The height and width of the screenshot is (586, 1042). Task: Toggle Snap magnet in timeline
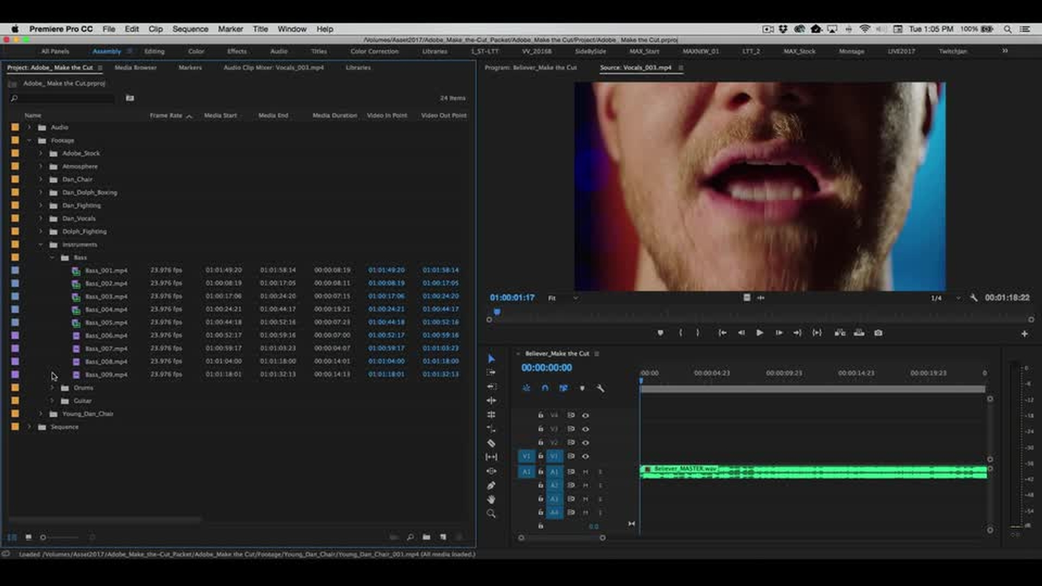tap(545, 388)
